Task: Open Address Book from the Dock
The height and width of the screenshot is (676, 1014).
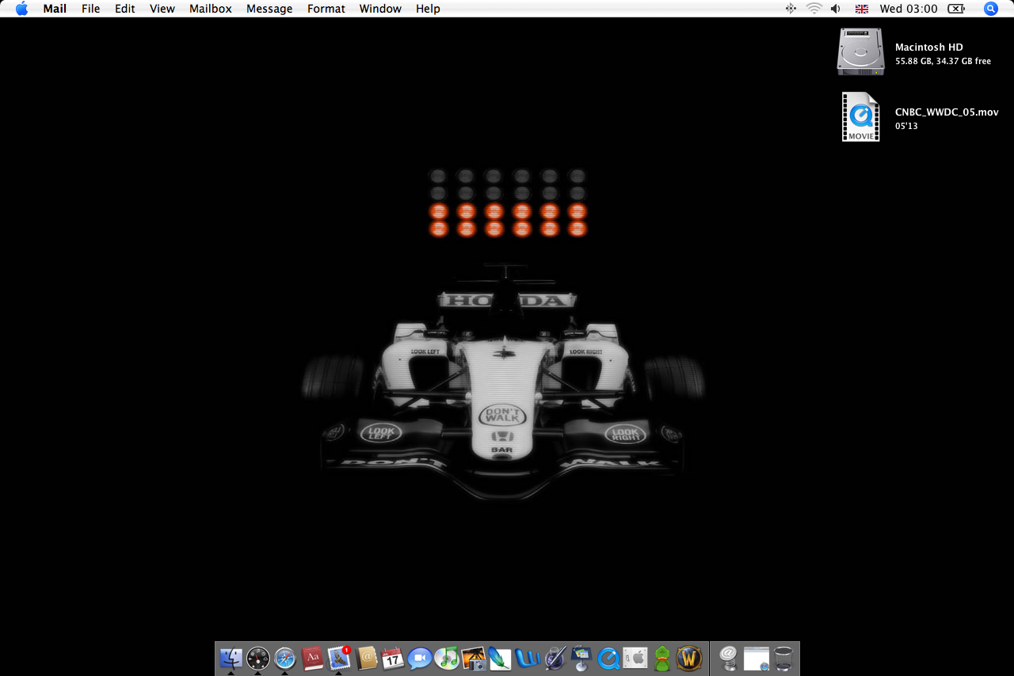Action: [366, 658]
